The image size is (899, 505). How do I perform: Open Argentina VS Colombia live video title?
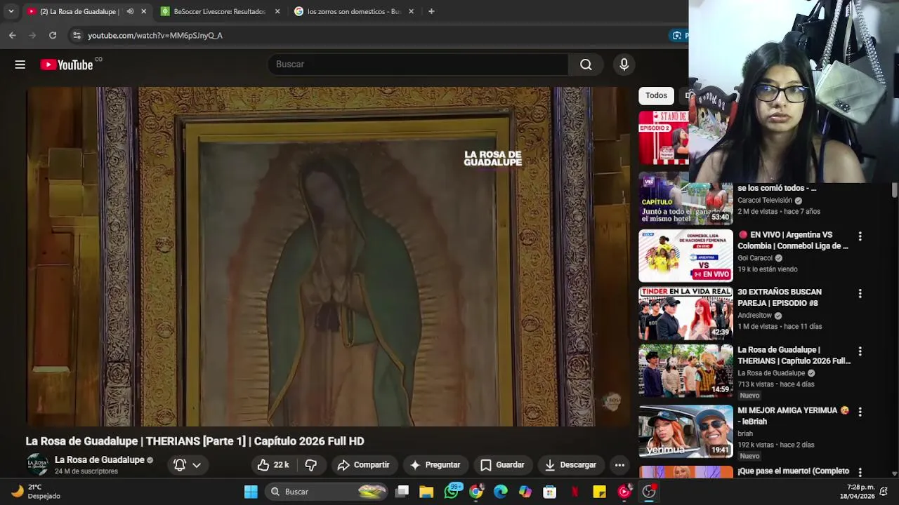[x=793, y=241]
